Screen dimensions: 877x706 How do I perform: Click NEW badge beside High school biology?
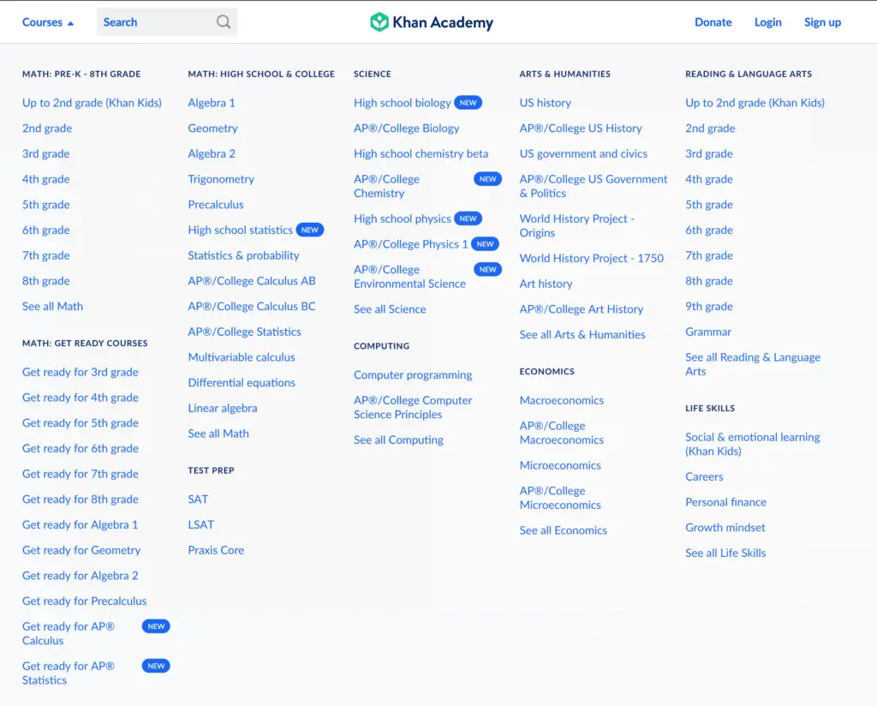click(468, 103)
